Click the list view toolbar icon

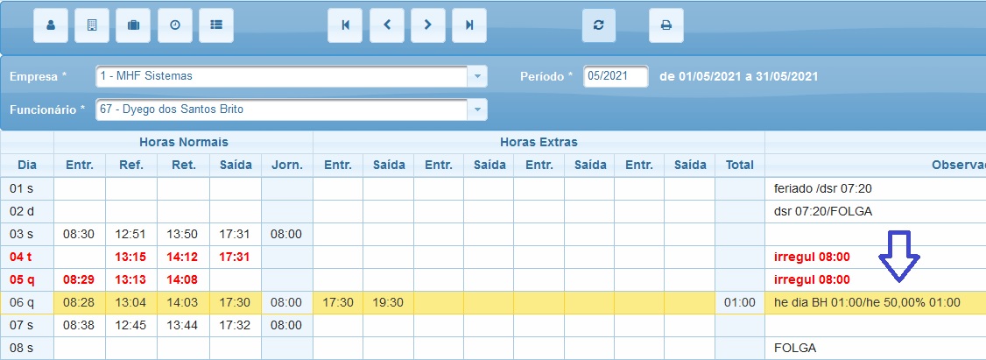point(216,25)
